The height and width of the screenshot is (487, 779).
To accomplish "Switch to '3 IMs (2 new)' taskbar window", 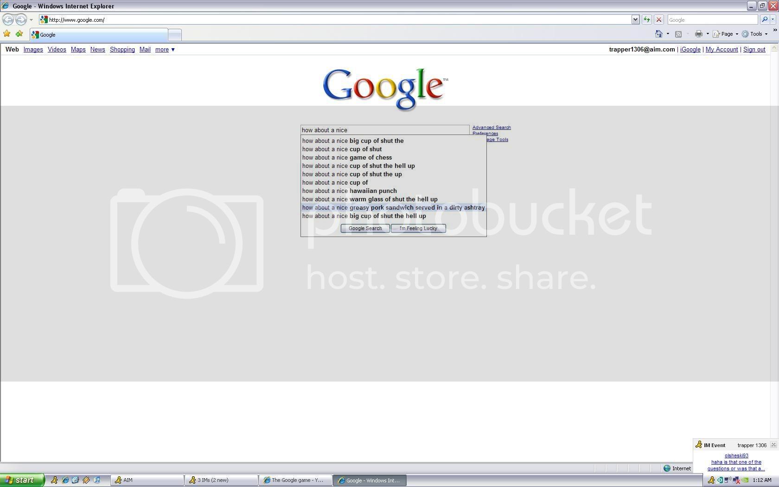I will point(221,480).
